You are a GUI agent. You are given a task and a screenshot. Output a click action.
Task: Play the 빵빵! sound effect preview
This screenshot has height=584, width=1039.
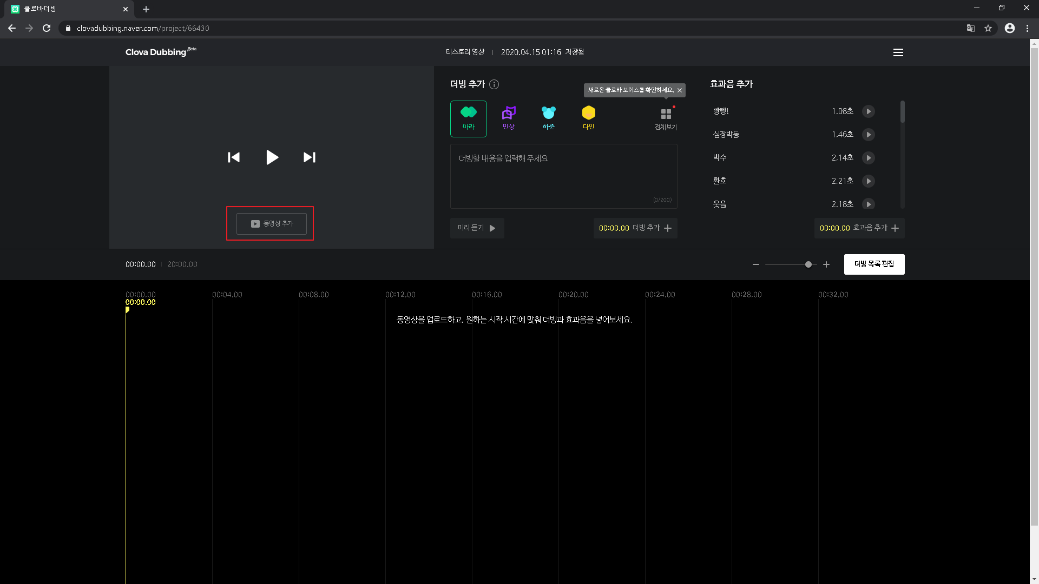(868, 111)
